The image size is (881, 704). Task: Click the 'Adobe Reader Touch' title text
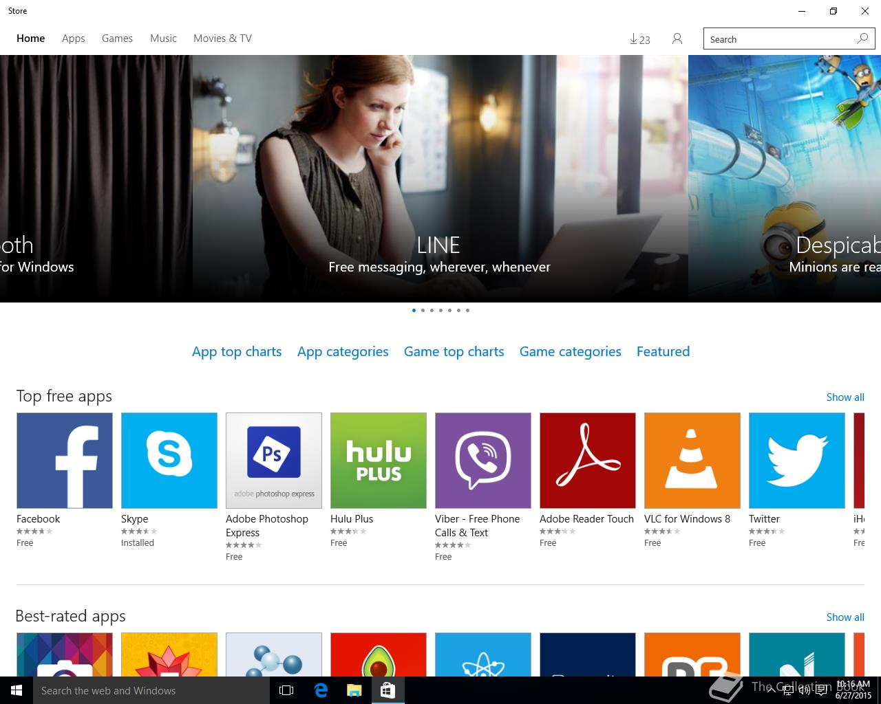[586, 519]
